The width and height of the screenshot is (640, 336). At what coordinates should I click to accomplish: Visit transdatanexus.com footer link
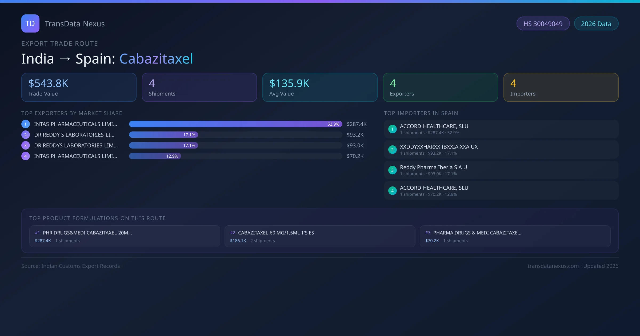(553, 266)
